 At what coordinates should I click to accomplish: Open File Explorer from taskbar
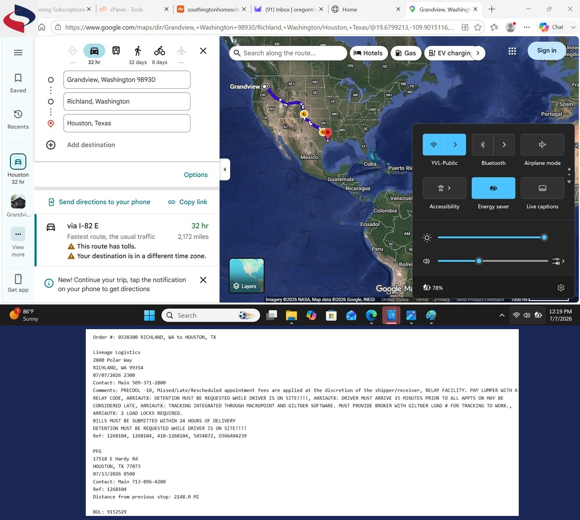pos(291,315)
